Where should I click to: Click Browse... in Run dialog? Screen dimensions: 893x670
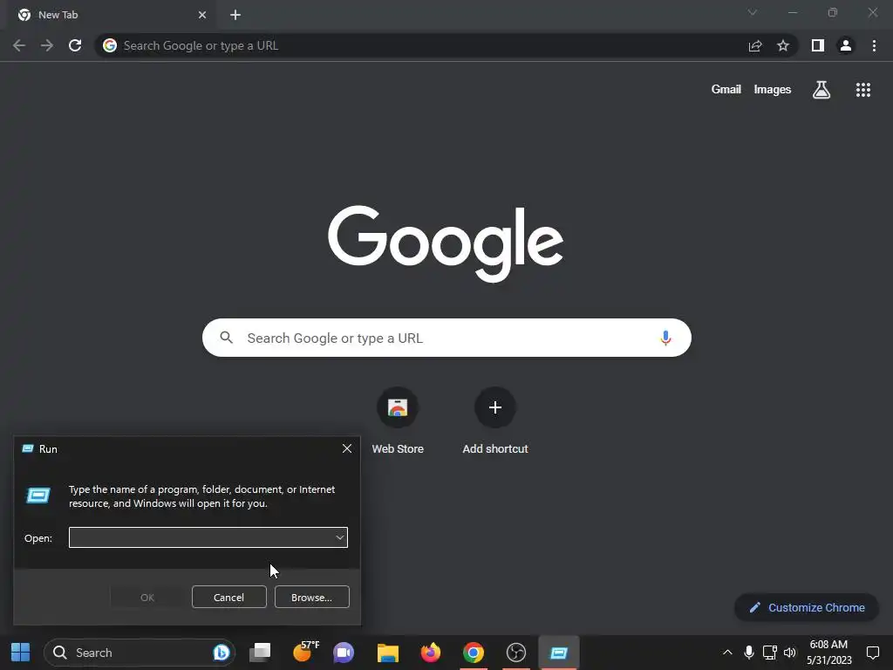[x=311, y=597]
